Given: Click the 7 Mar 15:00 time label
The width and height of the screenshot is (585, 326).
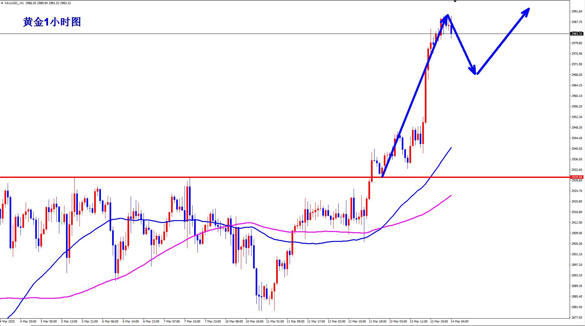Looking at the screenshot, I should (192, 321).
